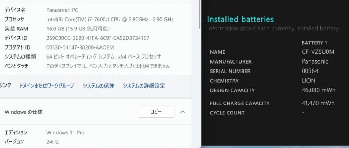Screen dimensions: 349x148
Task: Click the プロセッサ label
Action: [14, 19]
